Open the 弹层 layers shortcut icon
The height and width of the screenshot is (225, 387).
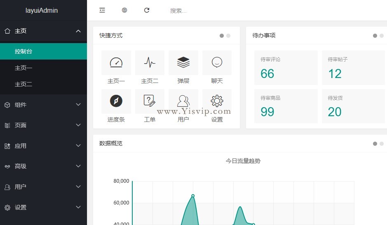(x=183, y=63)
